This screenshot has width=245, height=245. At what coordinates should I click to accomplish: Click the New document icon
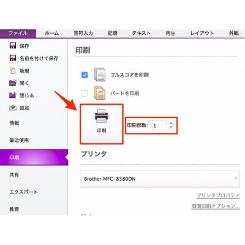coord(13,70)
